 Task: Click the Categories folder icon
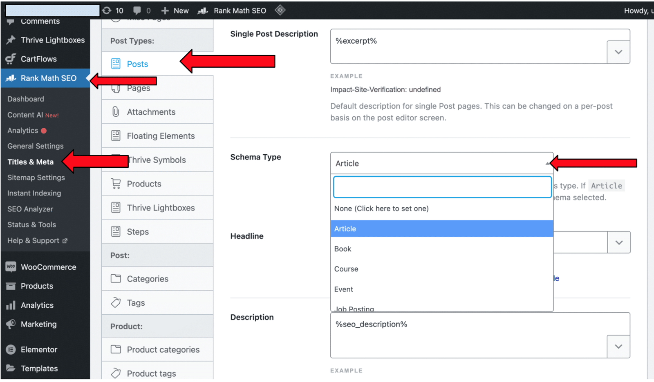click(116, 279)
